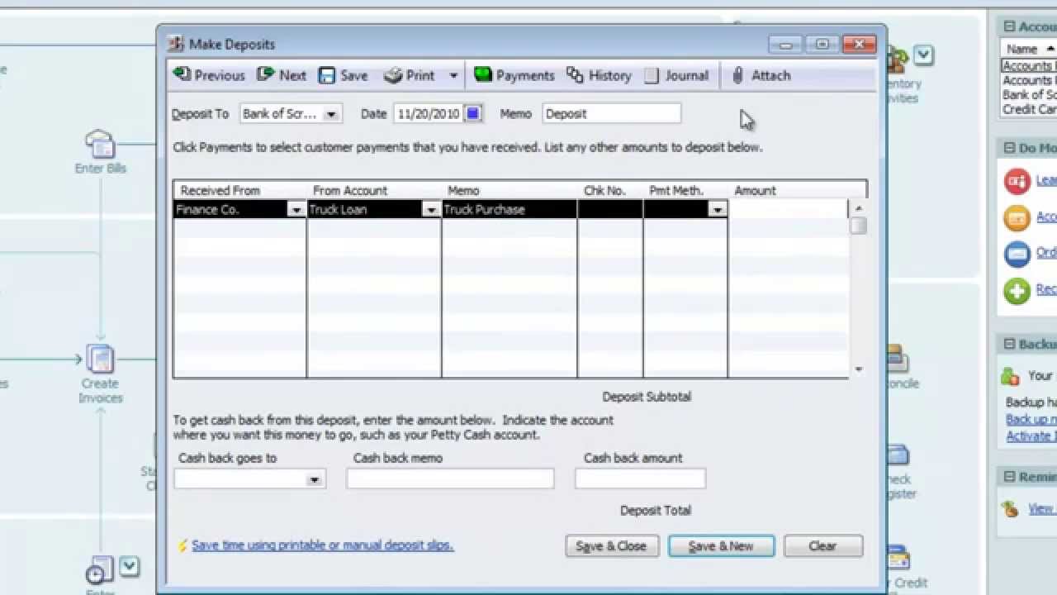Collapse the Do More panel

1009,148
